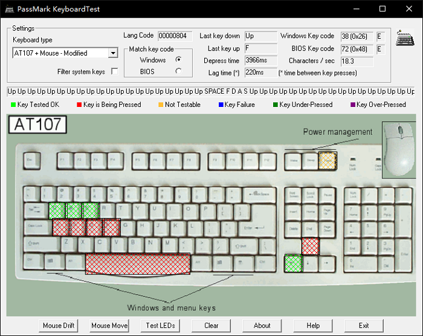423x336 pixels.
Task: Click the Tab key on the keyboard image
Action: pos(35,210)
